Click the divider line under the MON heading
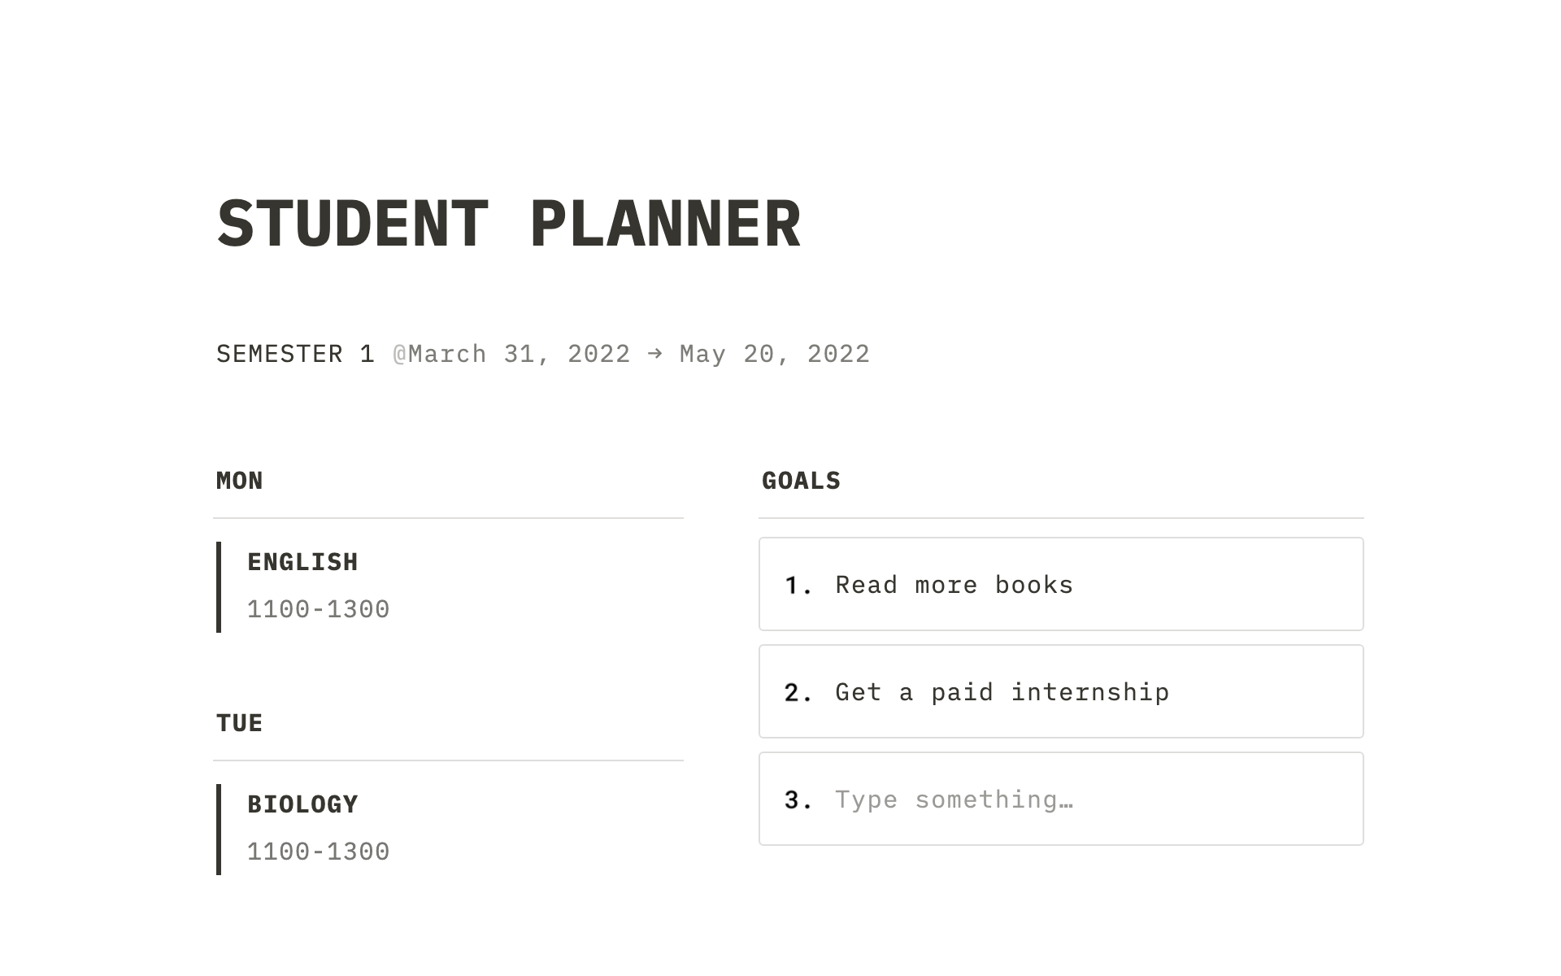This screenshot has width=1561, height=976. [x=448, y=518]
